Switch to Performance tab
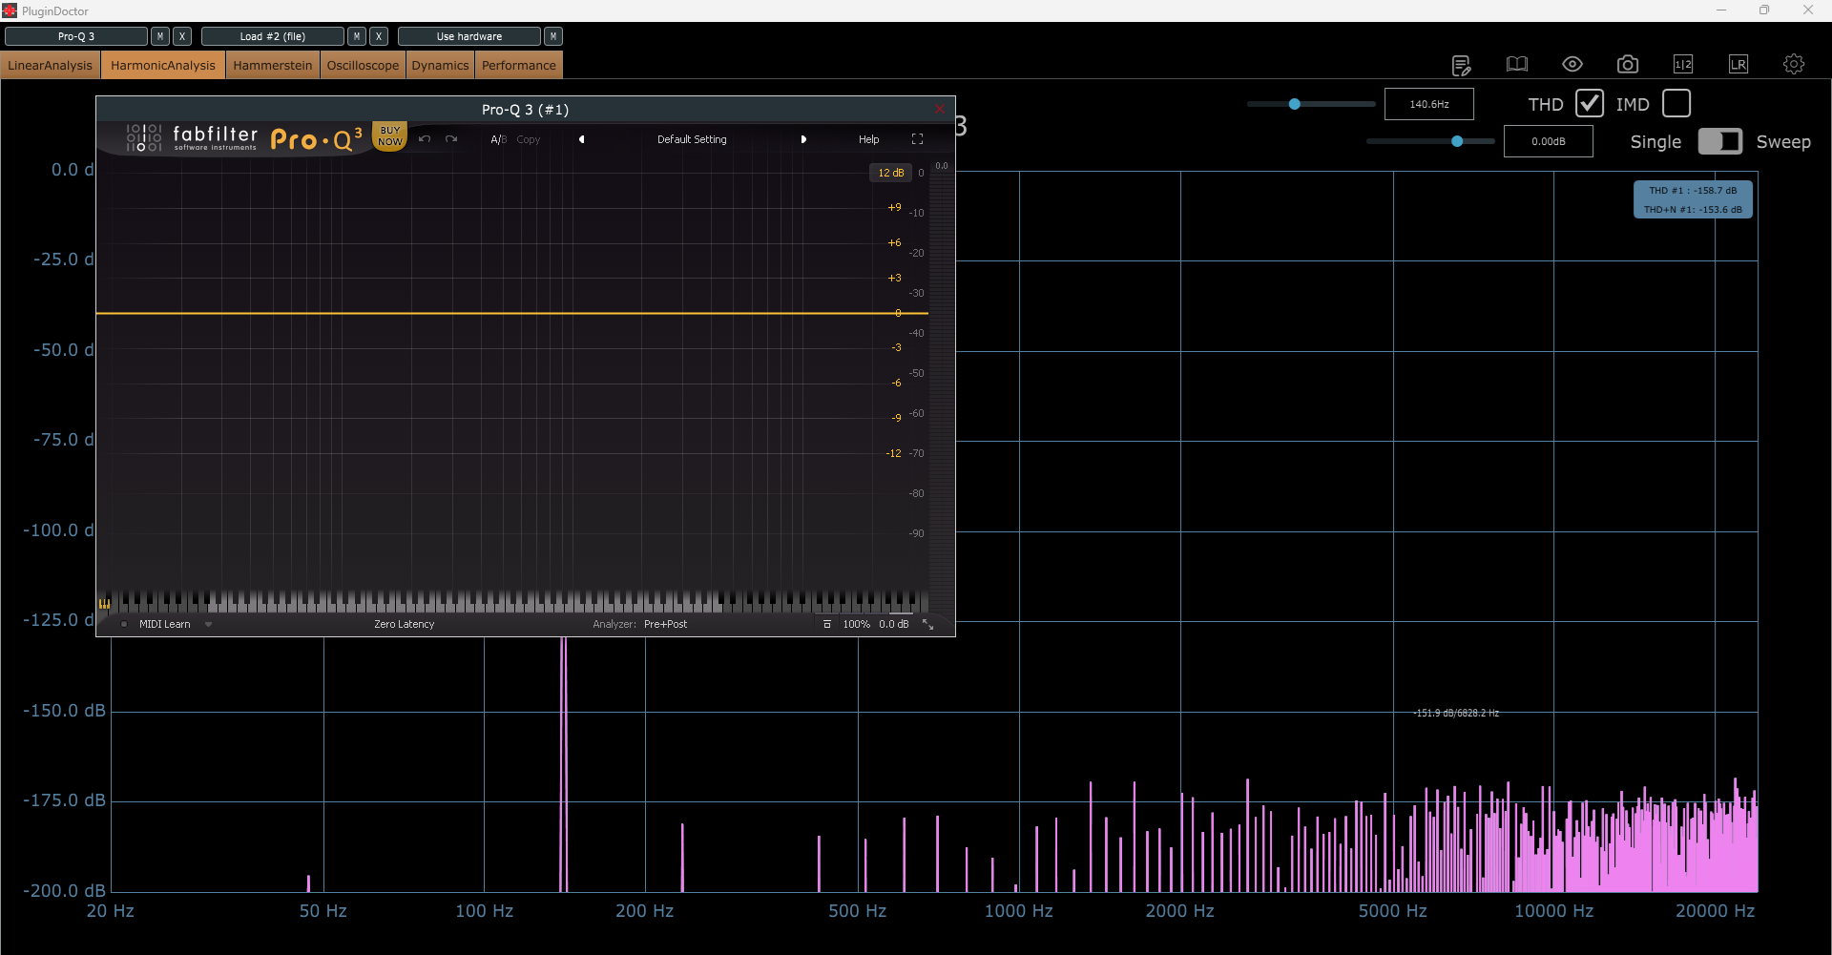Screen dimensions: 1832x955 point(518,65)
